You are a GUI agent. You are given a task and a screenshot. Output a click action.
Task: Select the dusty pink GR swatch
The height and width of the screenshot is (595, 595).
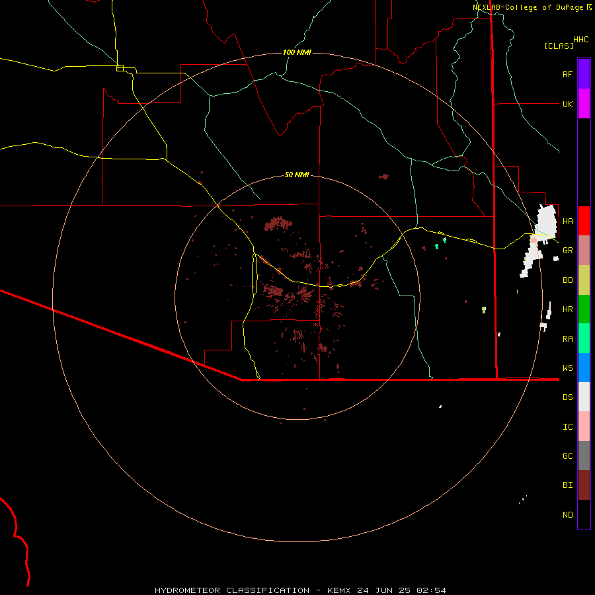click(x=584, y=251)
